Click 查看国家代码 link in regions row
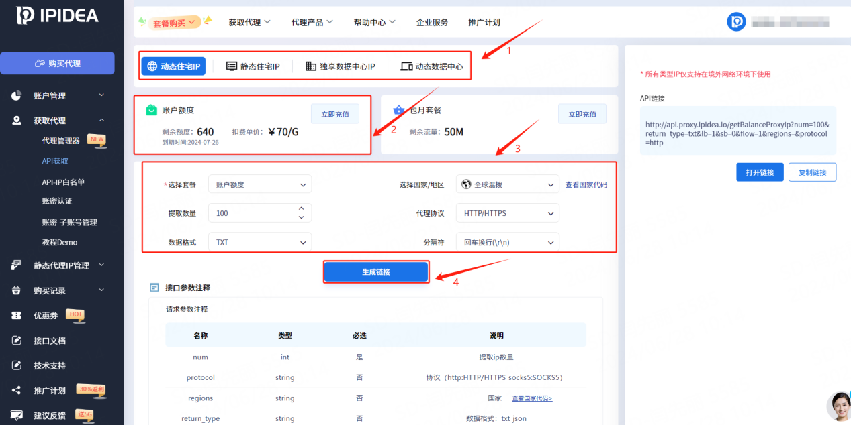The height and width of the screenshot is (425, 851). [x=532, y=398]
